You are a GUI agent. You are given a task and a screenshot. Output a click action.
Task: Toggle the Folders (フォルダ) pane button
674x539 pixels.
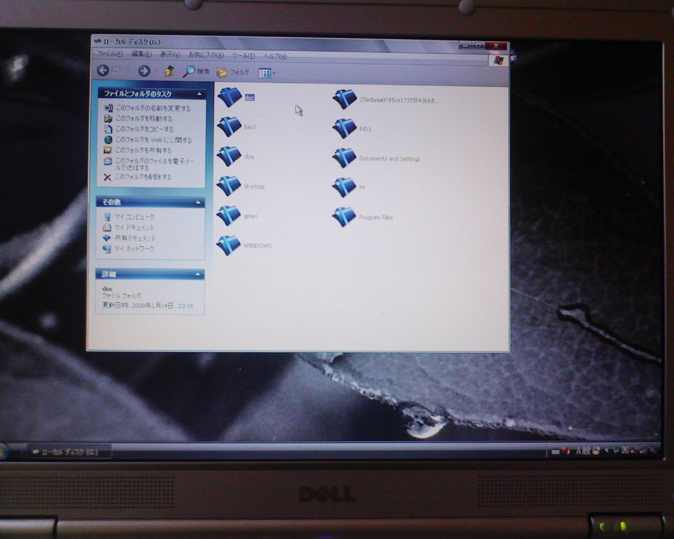pyautogui.click(x=233, y=72)
